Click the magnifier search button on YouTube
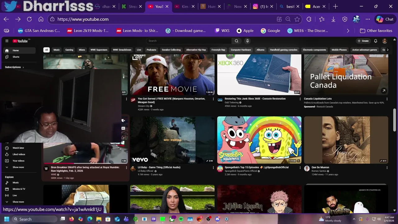Image resolution: width=398 pixels, height=224 pixels. 237,41
